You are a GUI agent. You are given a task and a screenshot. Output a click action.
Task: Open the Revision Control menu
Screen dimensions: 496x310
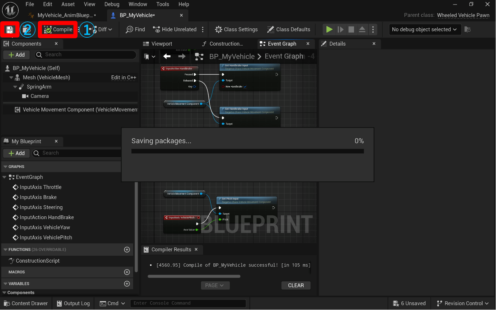tap(463, 303)
